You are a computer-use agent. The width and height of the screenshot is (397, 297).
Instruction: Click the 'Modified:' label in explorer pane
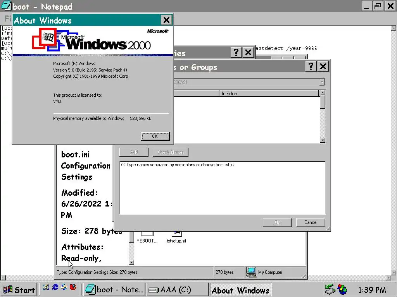(79, 193)
